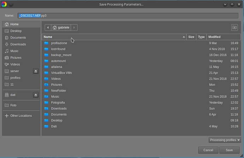Click the file Name input field
This screenshot has width=244, height=158.
tap(127, 16)
